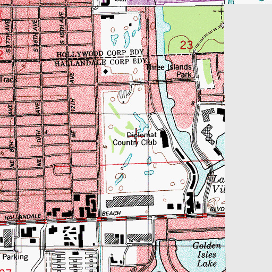Image resolution: width=272 pixels, height=272 pixels.
Task: Click the S 15TH AVE street label
Action: (x=62, y=28)
